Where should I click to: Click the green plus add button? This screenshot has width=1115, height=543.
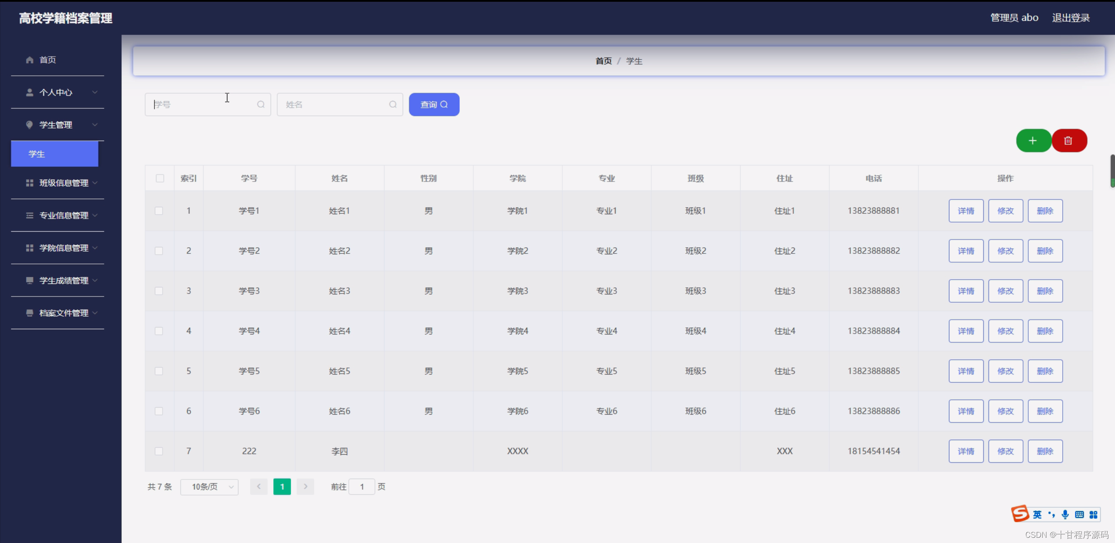click(1033, 141)
